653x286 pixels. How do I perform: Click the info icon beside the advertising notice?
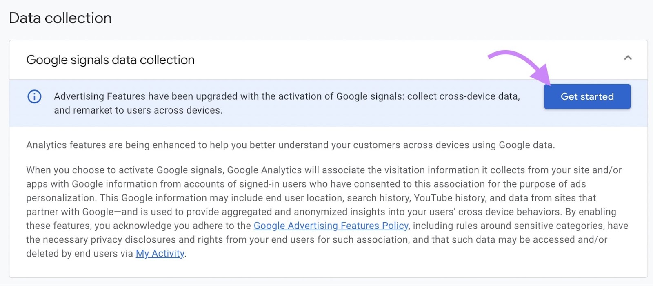35,97
